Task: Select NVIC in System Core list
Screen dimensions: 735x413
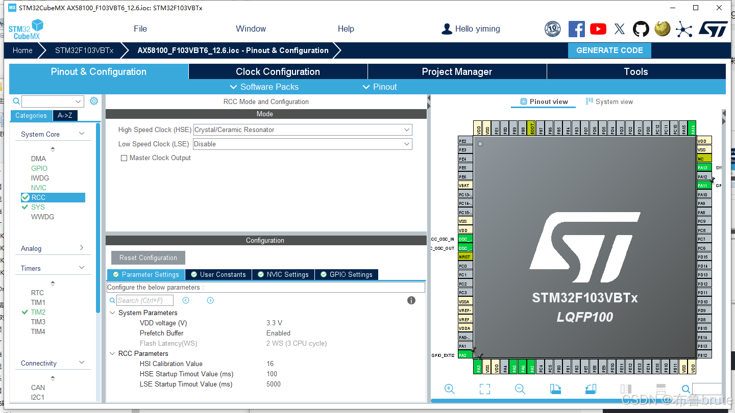Action: pyautogui.click(x=39, y=188)
